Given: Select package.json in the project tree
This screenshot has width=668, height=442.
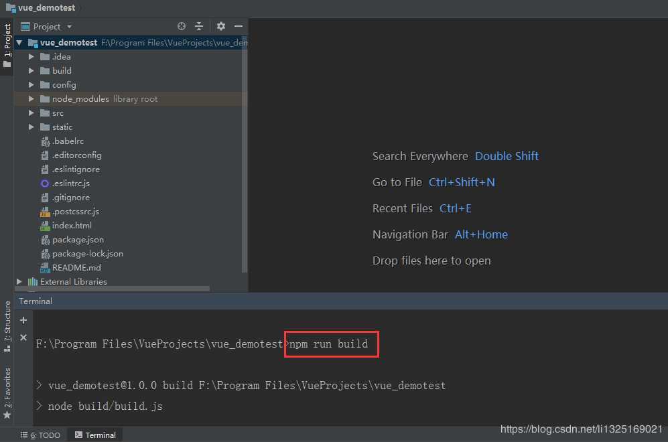Looking at the screenshot, I should click(x=78, y=239).
